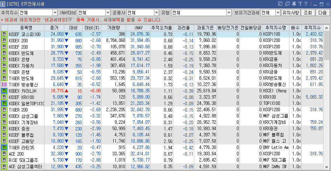The width and height of the screenshot is (331, 171).
Task: Sort by the 과표기준 column header
Action: click(x=205, y=28)
